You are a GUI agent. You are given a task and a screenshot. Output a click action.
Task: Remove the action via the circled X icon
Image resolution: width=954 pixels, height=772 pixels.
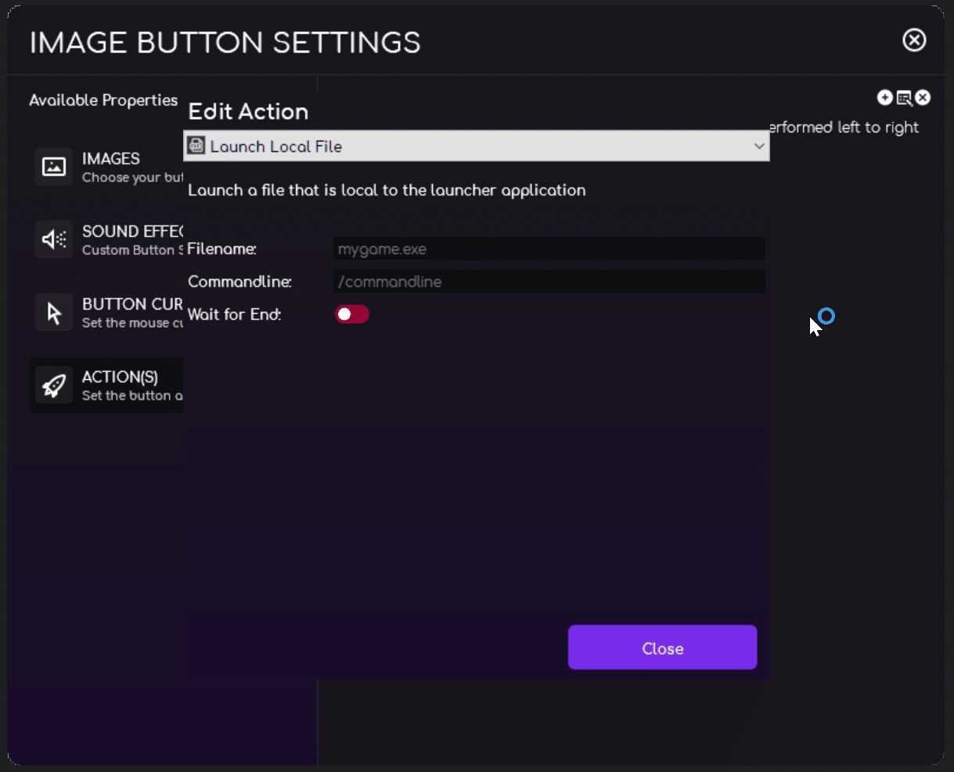[x=923, y=97]
